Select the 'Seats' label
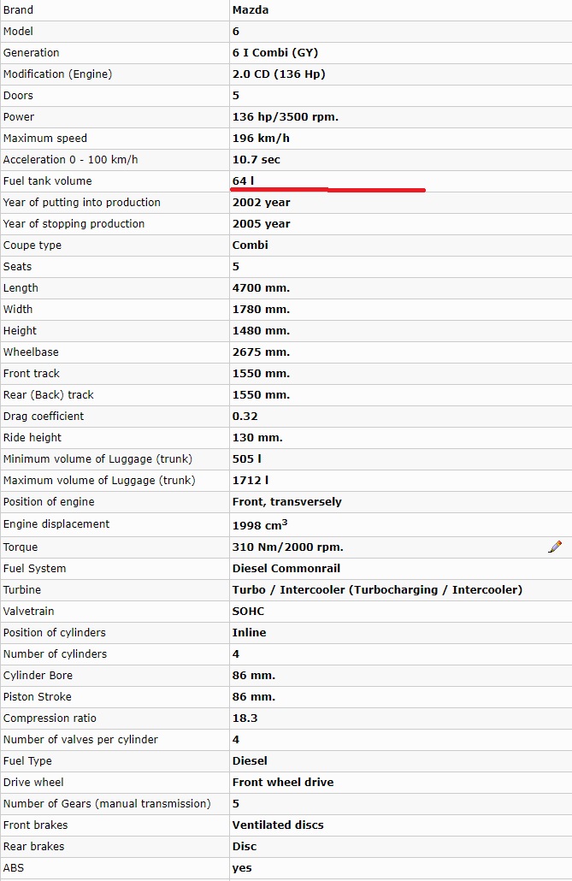Image resolution: width=572 pixels, height=881 pixels. click(17, 266)
